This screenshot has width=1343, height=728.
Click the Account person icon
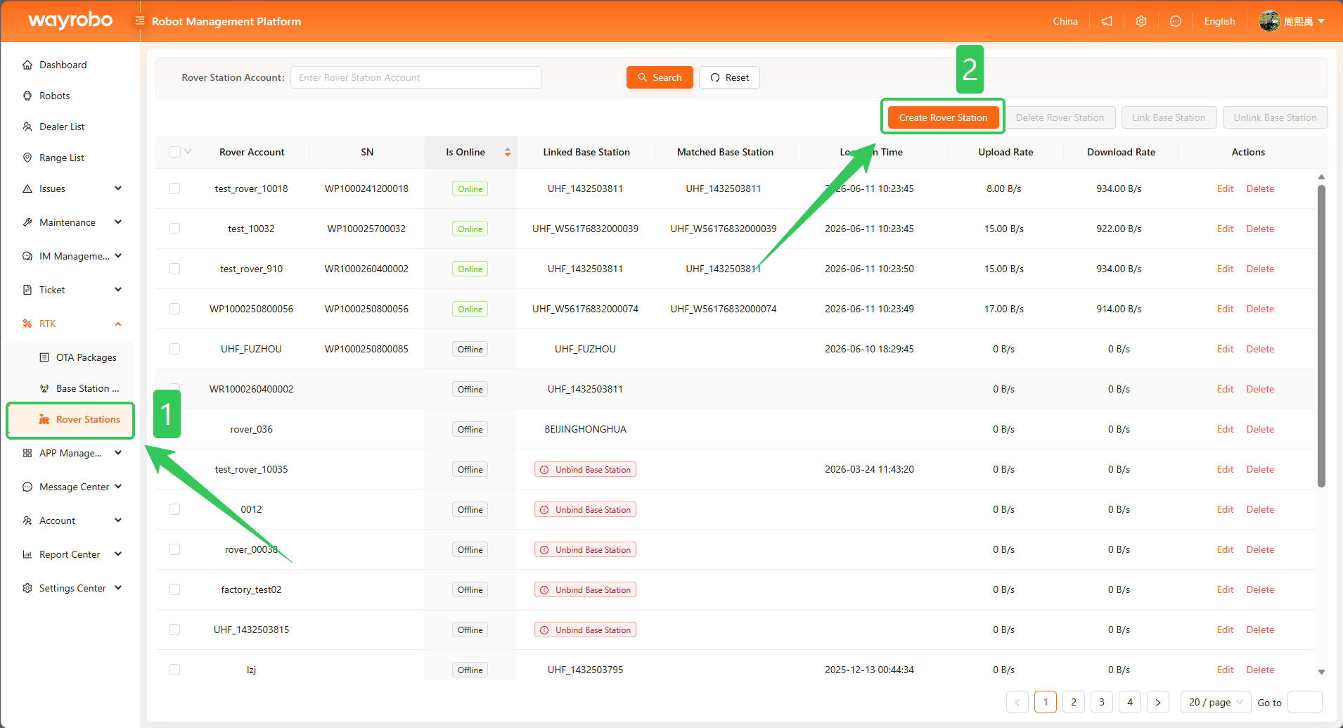tap(27, 521)
